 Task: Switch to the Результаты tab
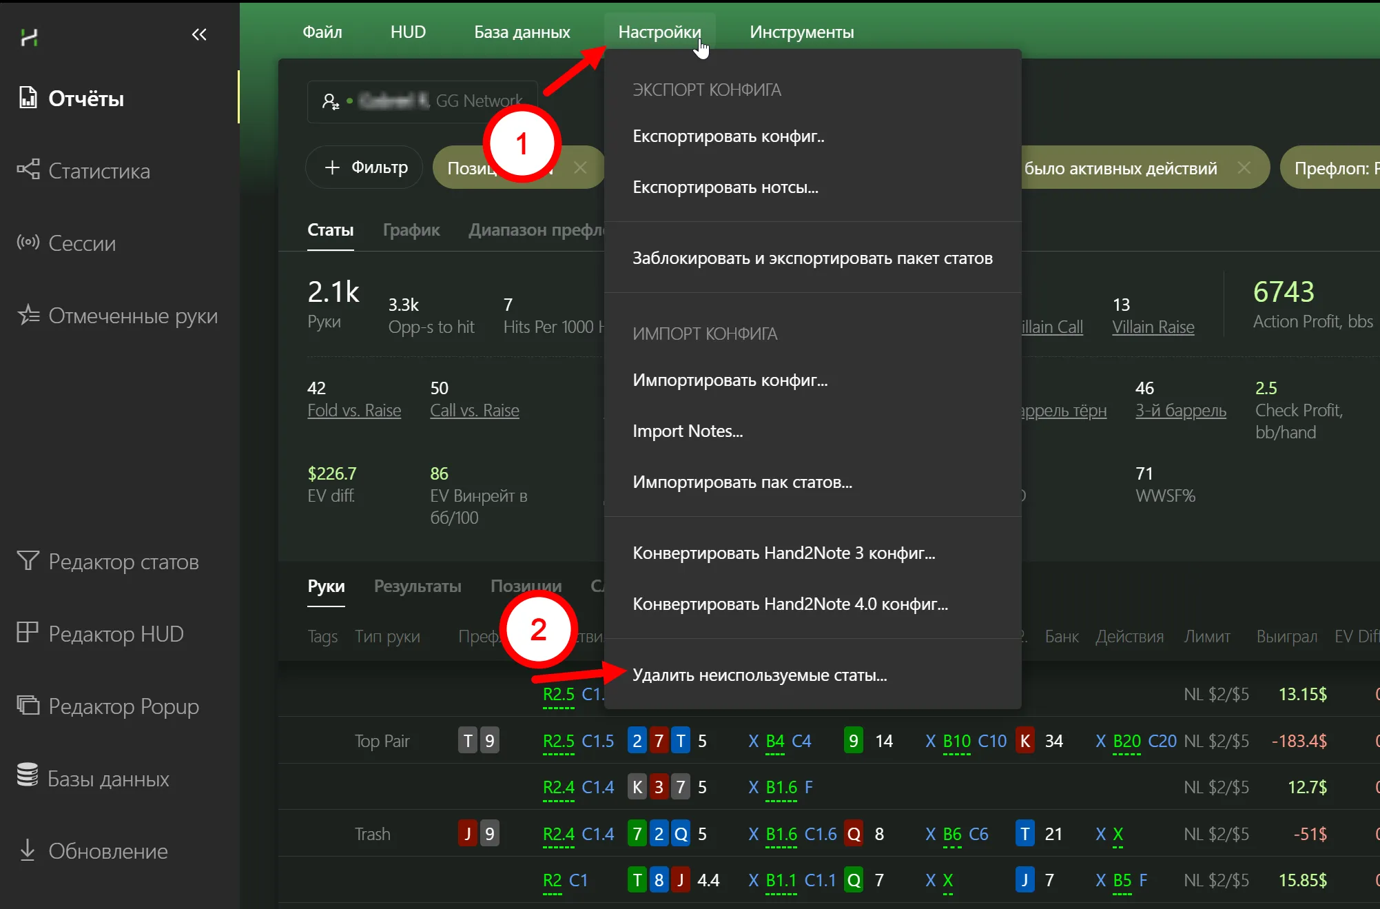pos(418,586)
